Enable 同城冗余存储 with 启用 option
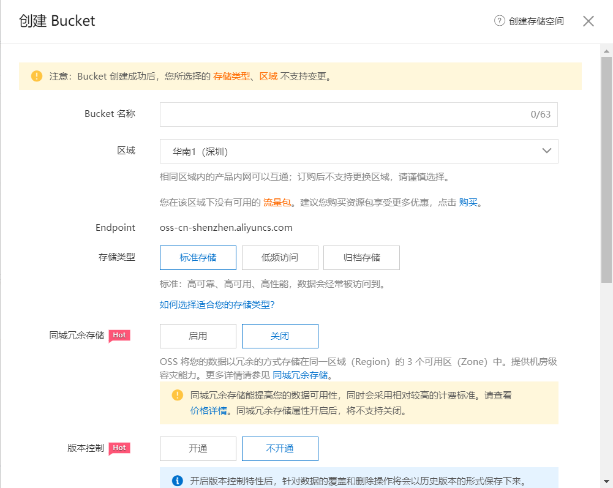 pos(198,336)
